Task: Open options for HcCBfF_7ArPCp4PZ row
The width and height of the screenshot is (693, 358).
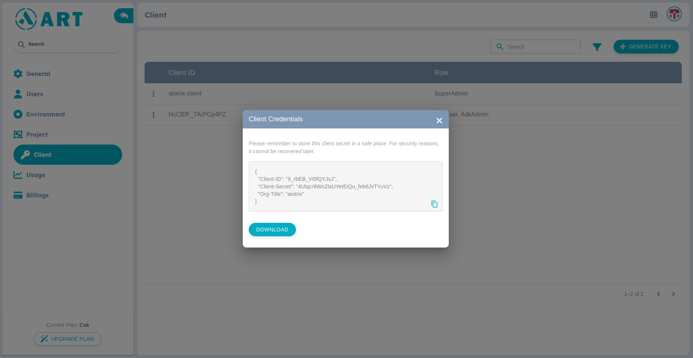Action: click(x=154, y=115)
